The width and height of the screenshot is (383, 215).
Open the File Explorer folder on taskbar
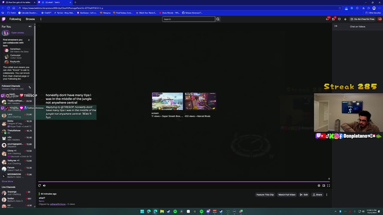162,211
